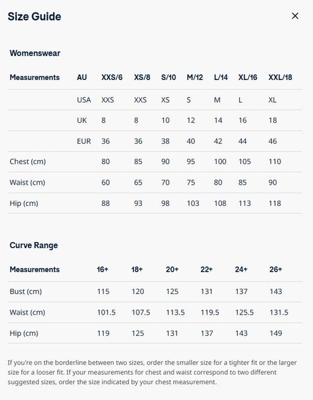Click the Size Guide heading
The height and width of the screenshot is (400, 313).
[35, 17]
